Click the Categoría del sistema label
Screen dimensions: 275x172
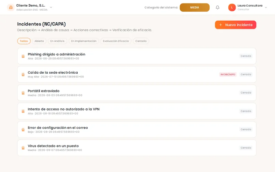pos(161,7)
